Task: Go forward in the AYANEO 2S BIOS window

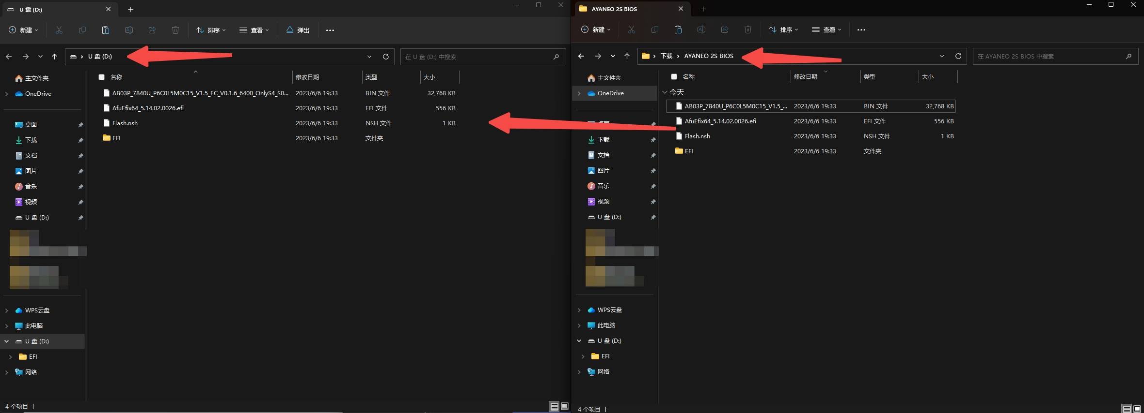Action: (598, 56)
